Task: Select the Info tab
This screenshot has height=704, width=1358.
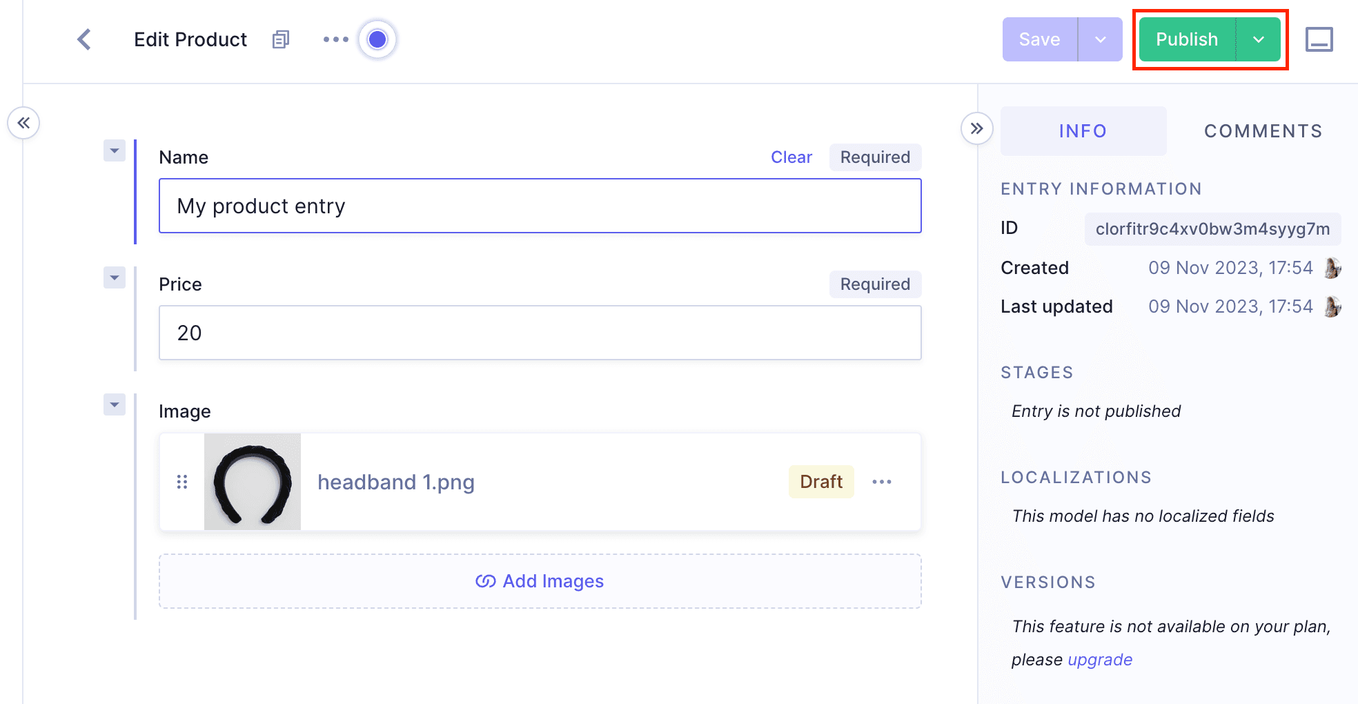Action: click(1083, 131)
